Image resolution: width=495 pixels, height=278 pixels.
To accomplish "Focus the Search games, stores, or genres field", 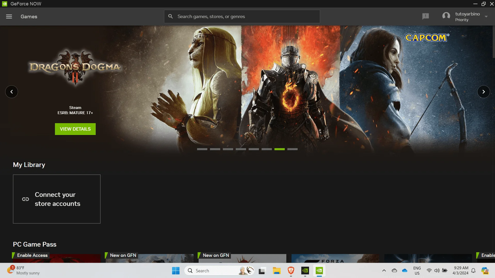I will [242, 16].
